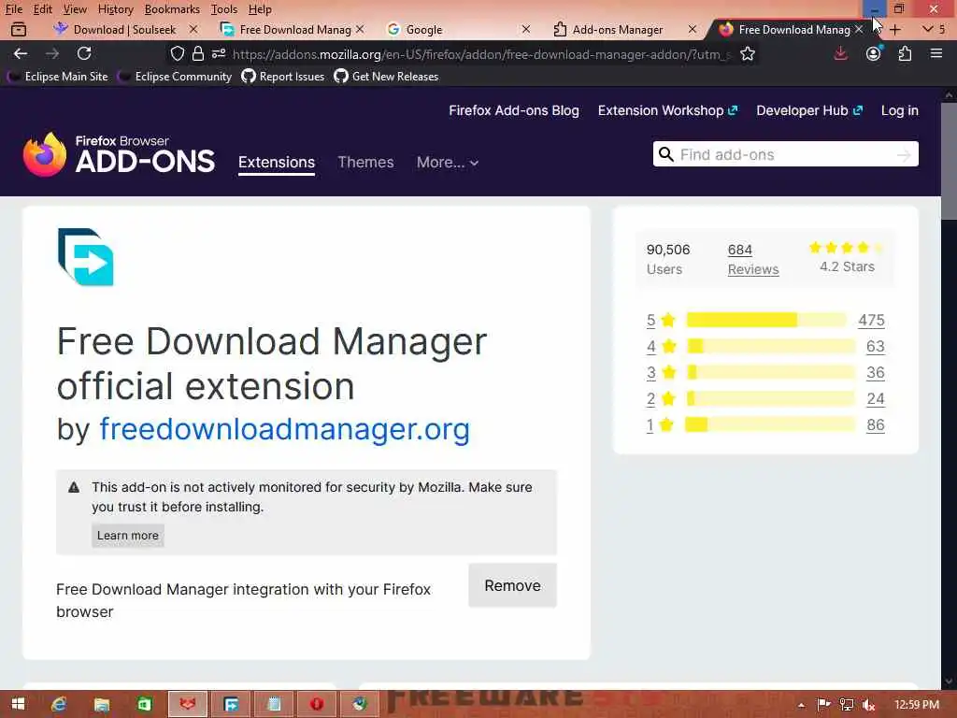Viewport: 957px width, 718px height.
Task: Open the Firefox account icon
Action: coord(874,53)
